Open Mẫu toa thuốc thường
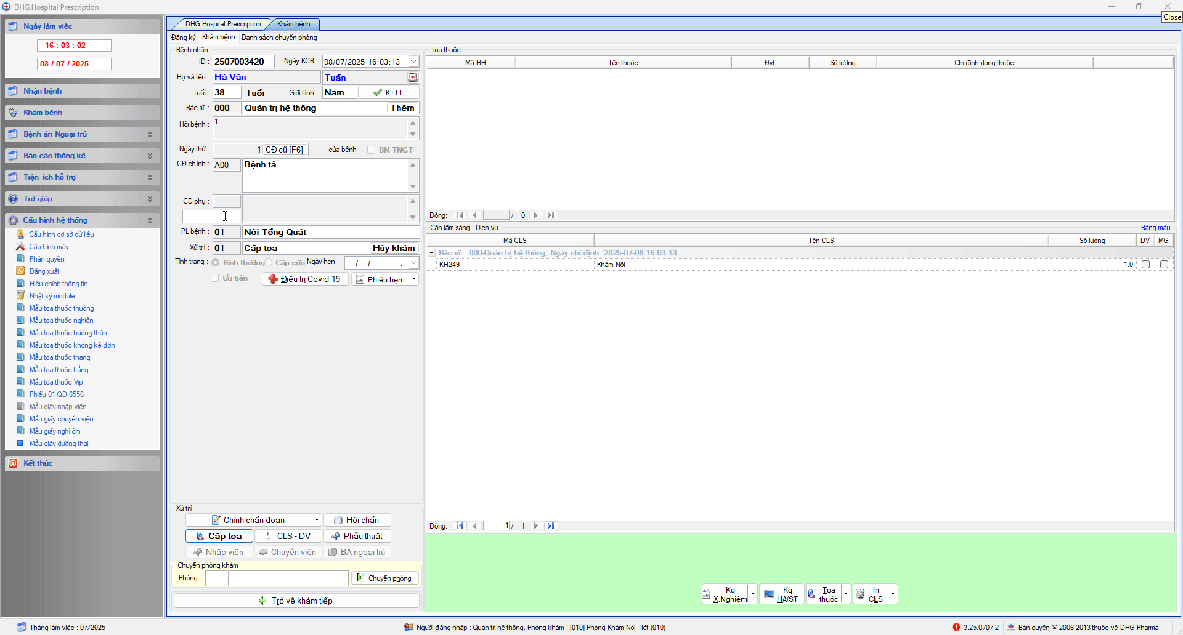 62,308
